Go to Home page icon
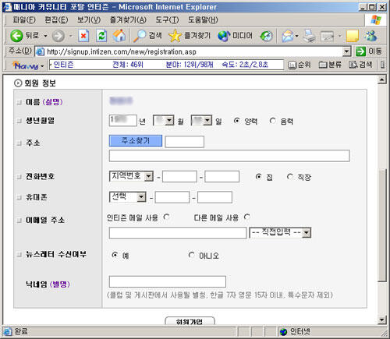This screenshot has height=339, width=390. 119,36
